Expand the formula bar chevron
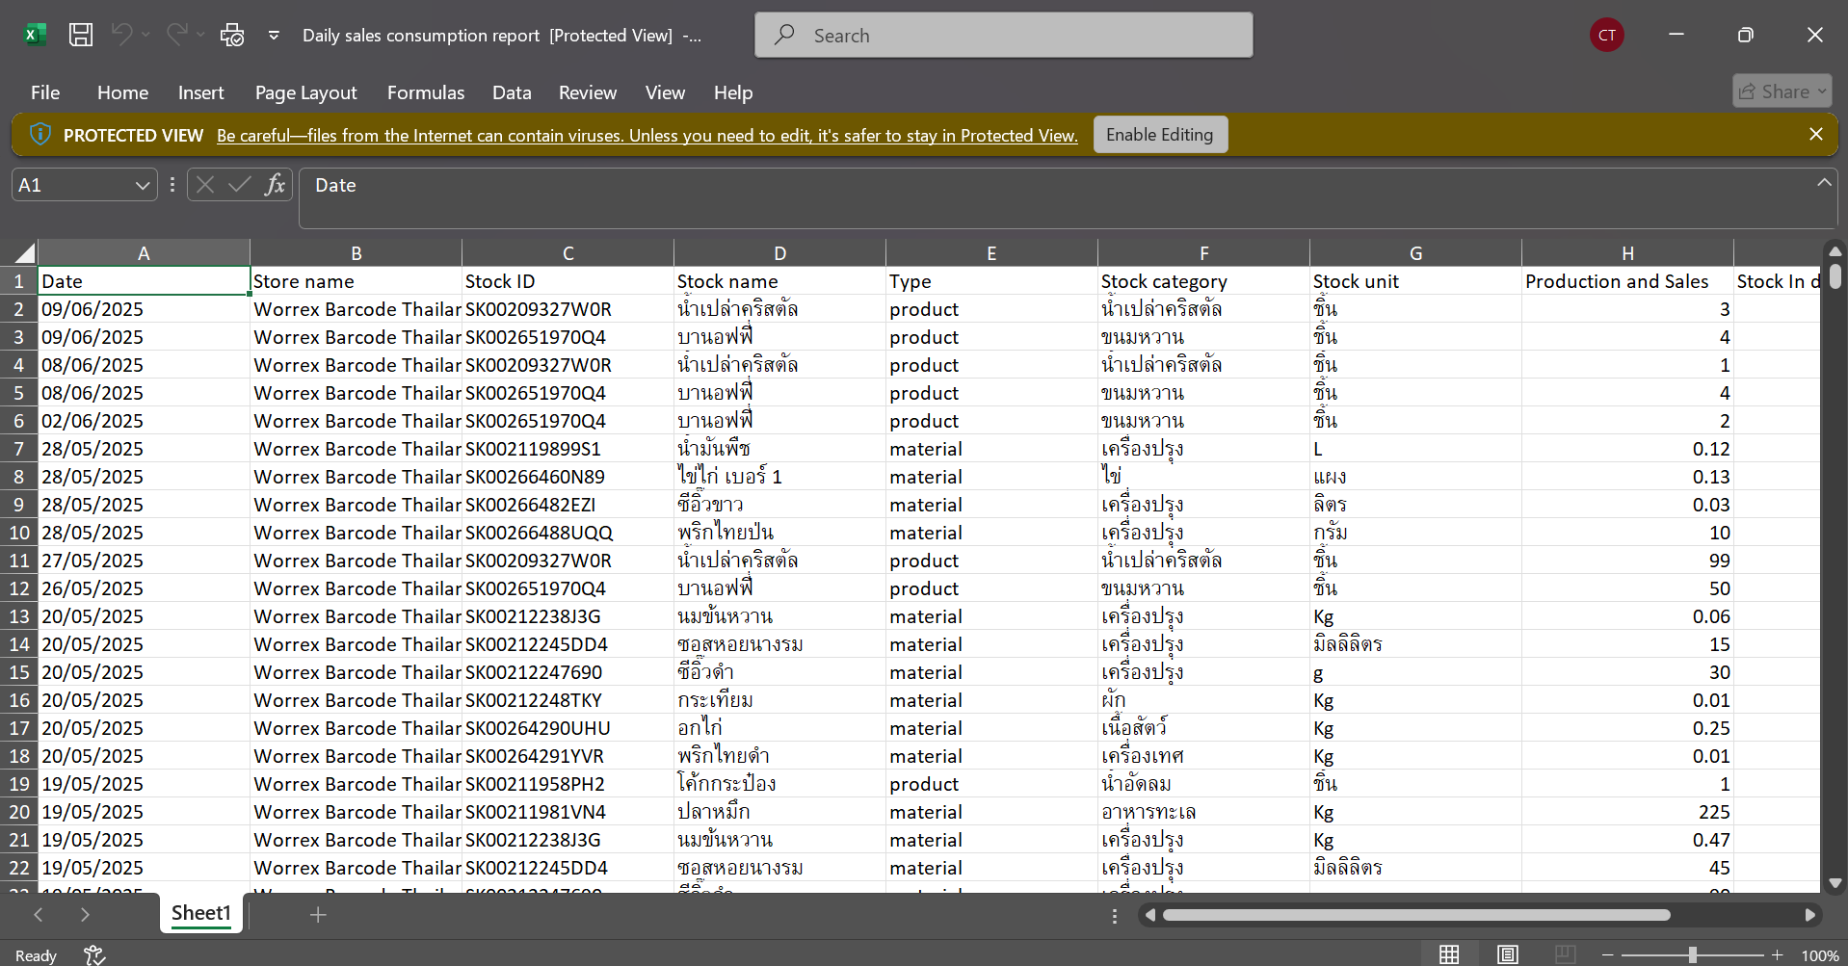The image size is (1848, 966). [1824, 182]
